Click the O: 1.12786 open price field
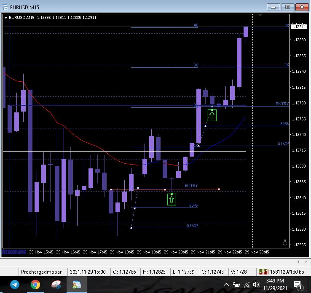311x293 pixels. 124,272
